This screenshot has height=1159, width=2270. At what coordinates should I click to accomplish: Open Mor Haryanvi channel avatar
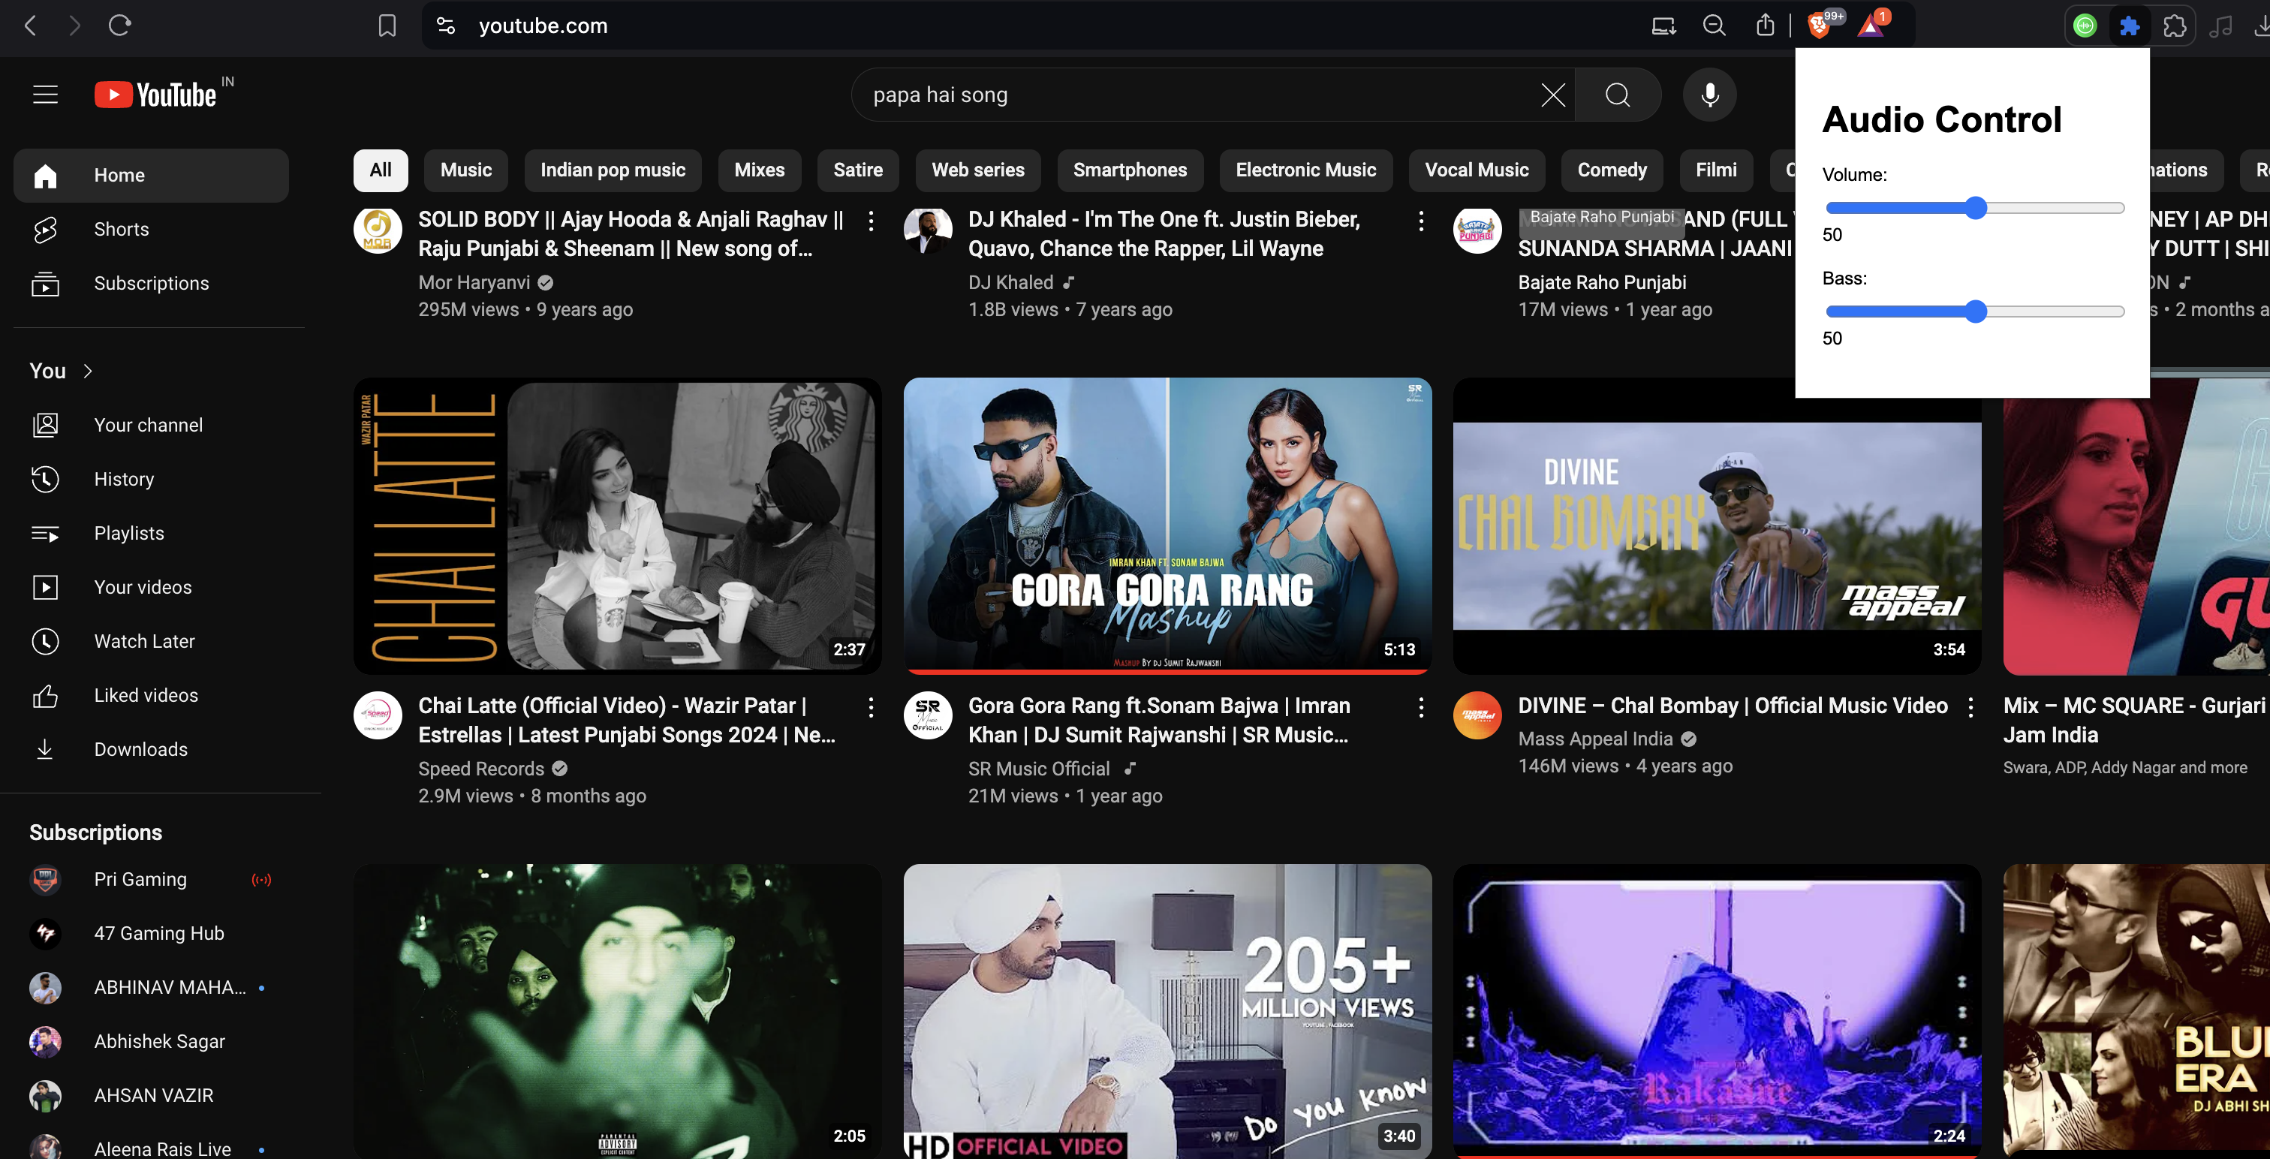(378, 229)
